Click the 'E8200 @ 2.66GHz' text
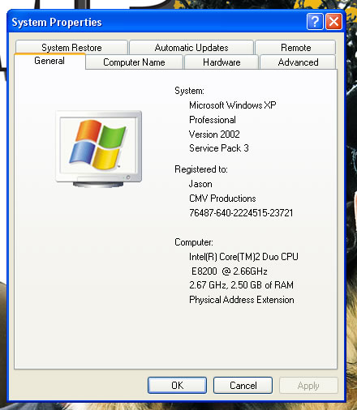Viewport: 357px width, 410px height. 230,271
